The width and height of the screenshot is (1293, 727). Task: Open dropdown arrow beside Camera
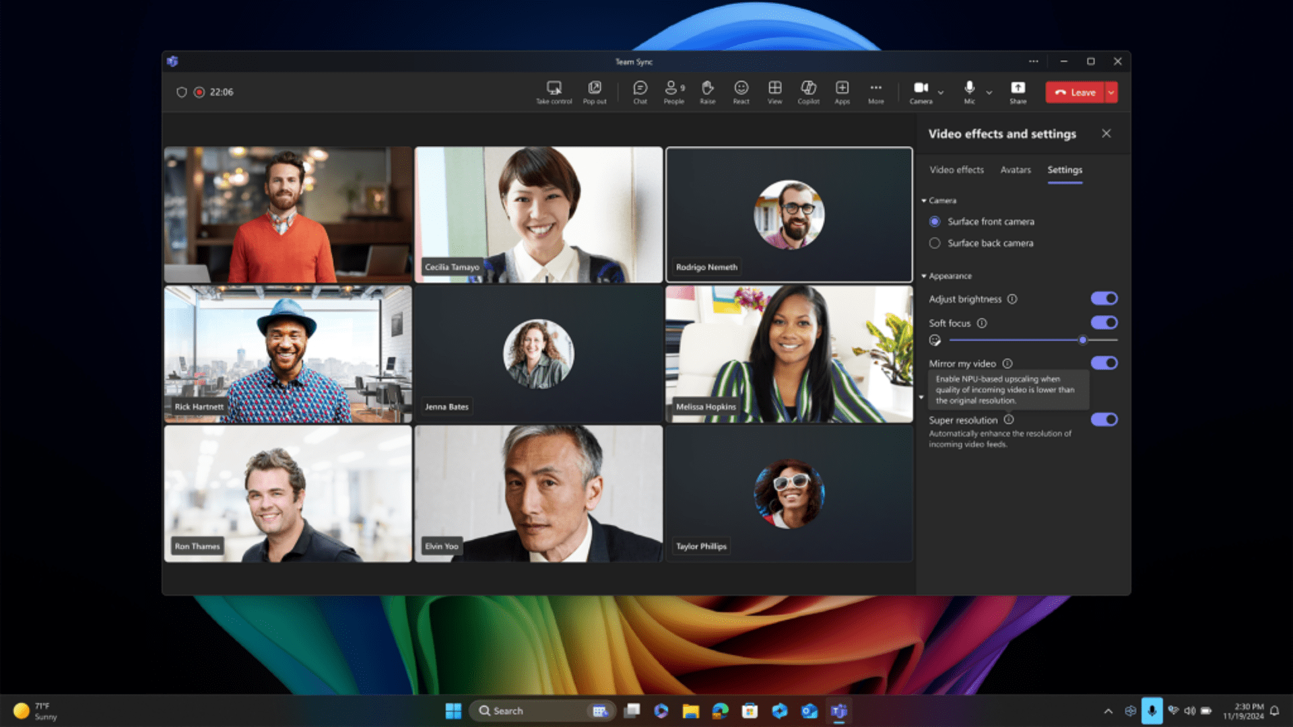point(941,93)
